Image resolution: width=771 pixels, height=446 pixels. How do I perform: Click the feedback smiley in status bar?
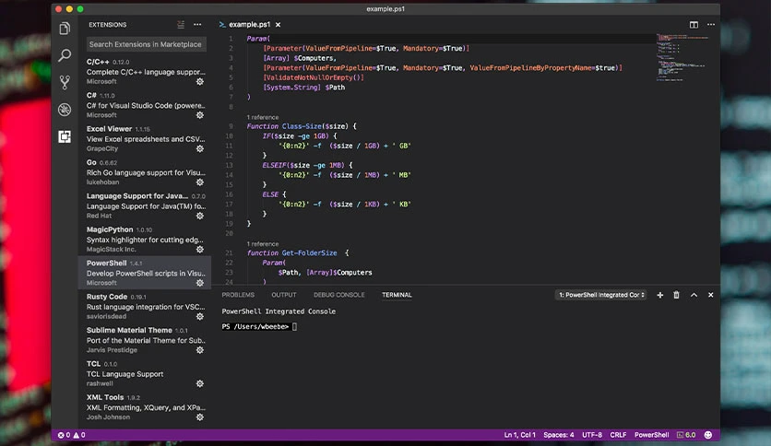tap(708, 435)
